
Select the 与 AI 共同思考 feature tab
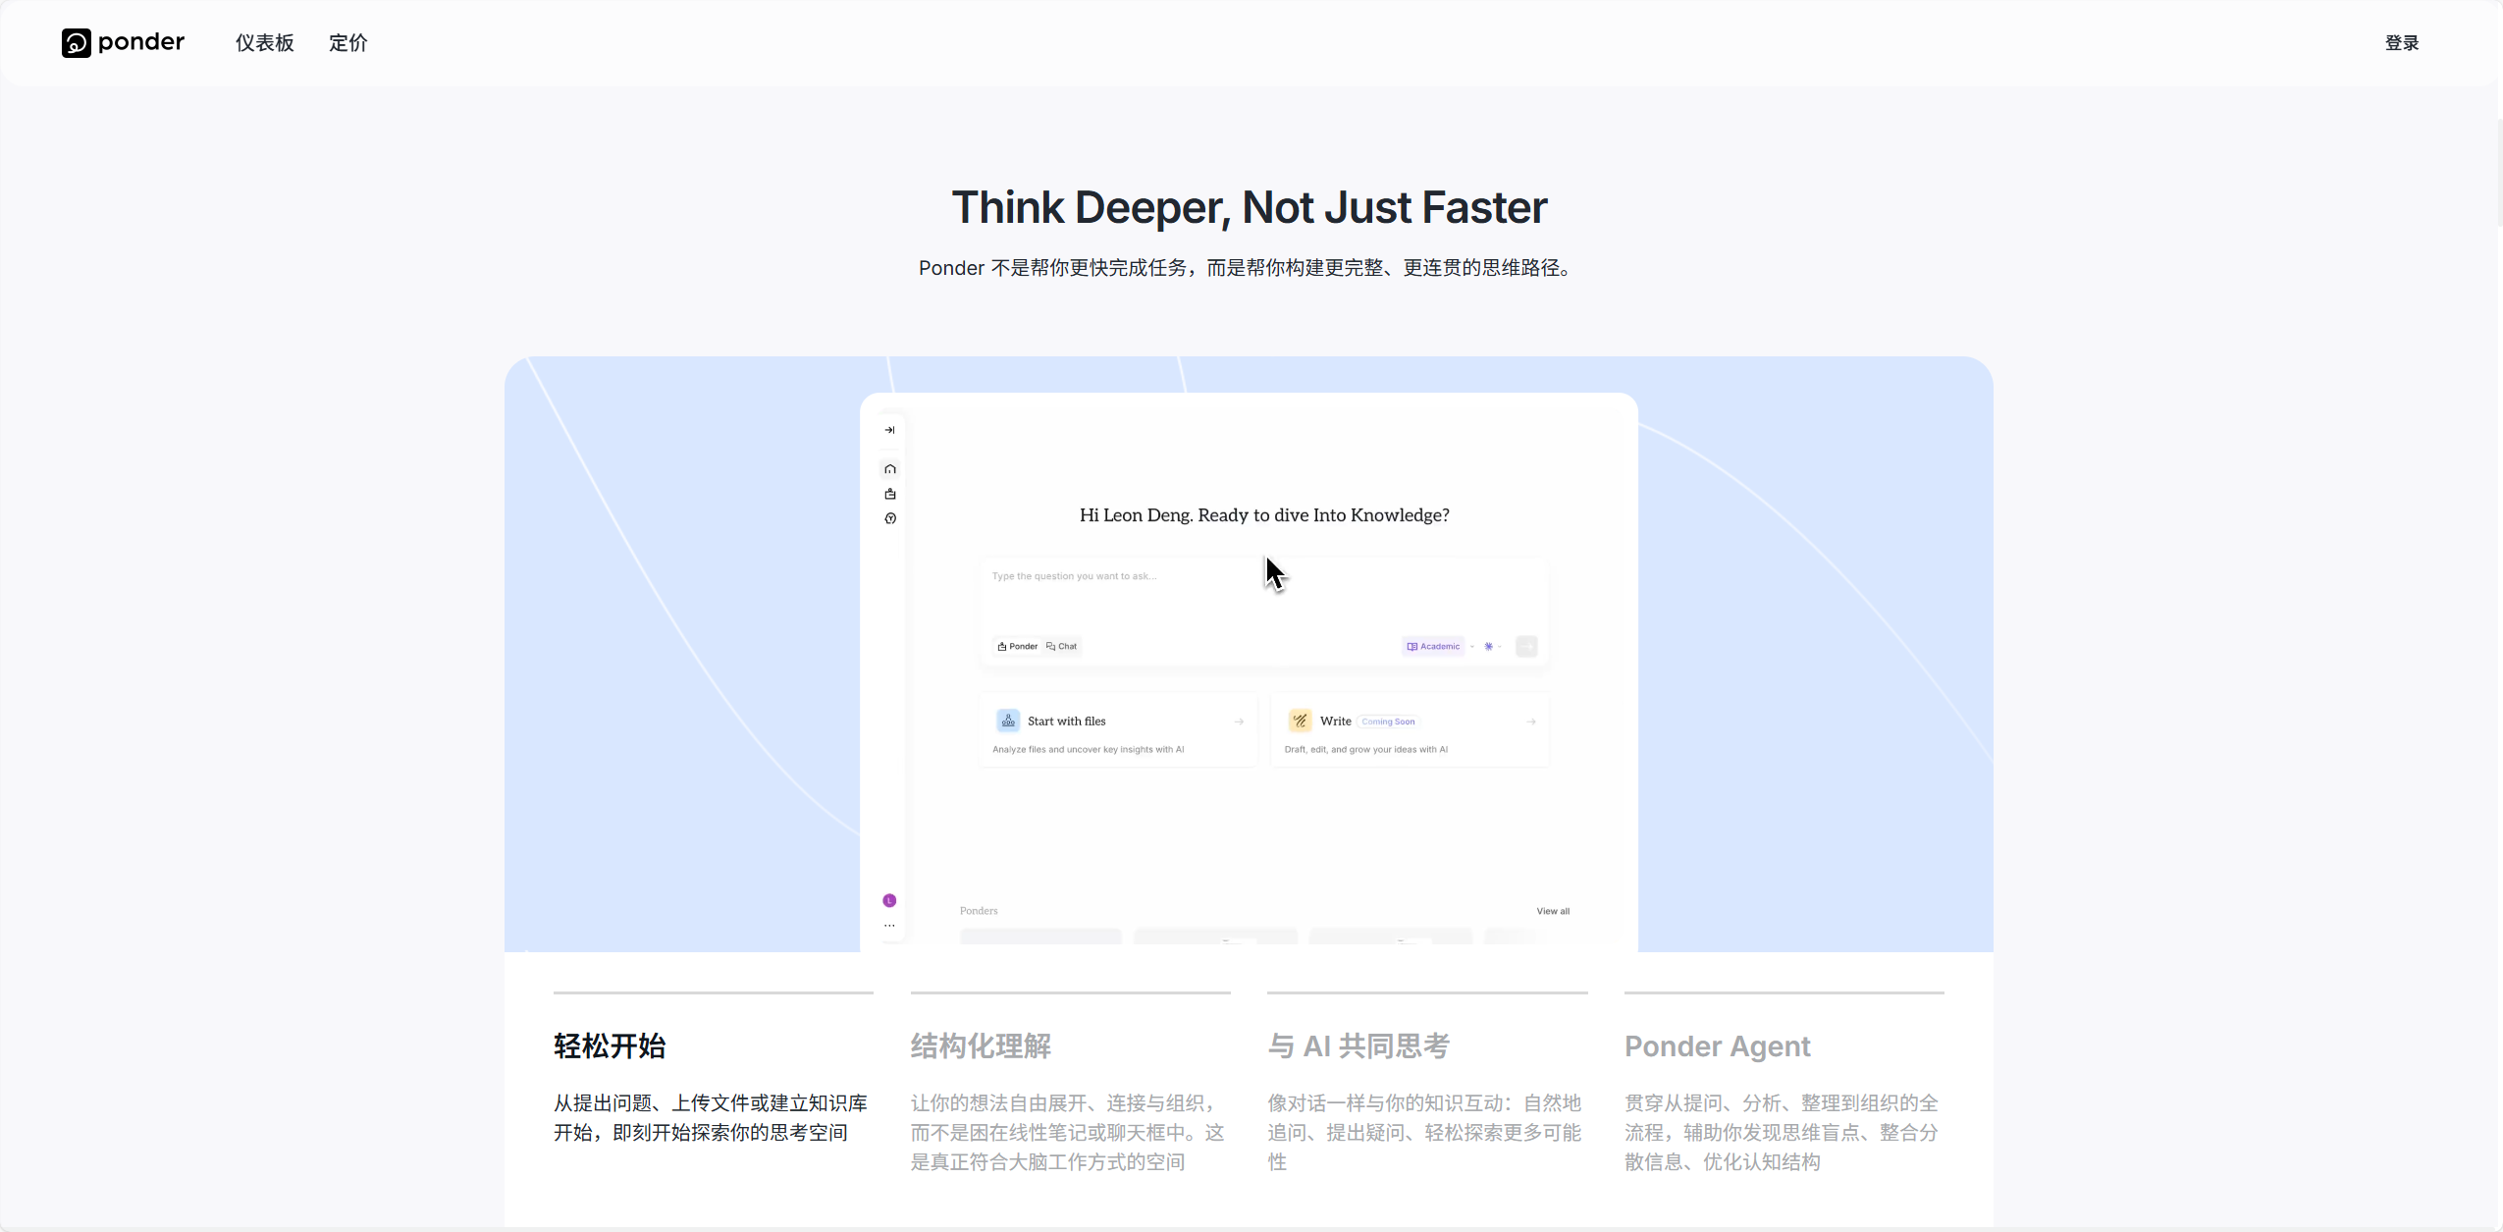(1358, 1046)
